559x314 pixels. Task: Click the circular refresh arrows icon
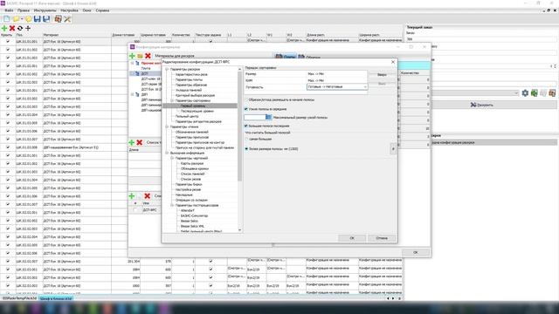(20, 28)
